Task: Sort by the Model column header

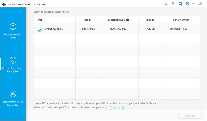Action: coord(87,20)
